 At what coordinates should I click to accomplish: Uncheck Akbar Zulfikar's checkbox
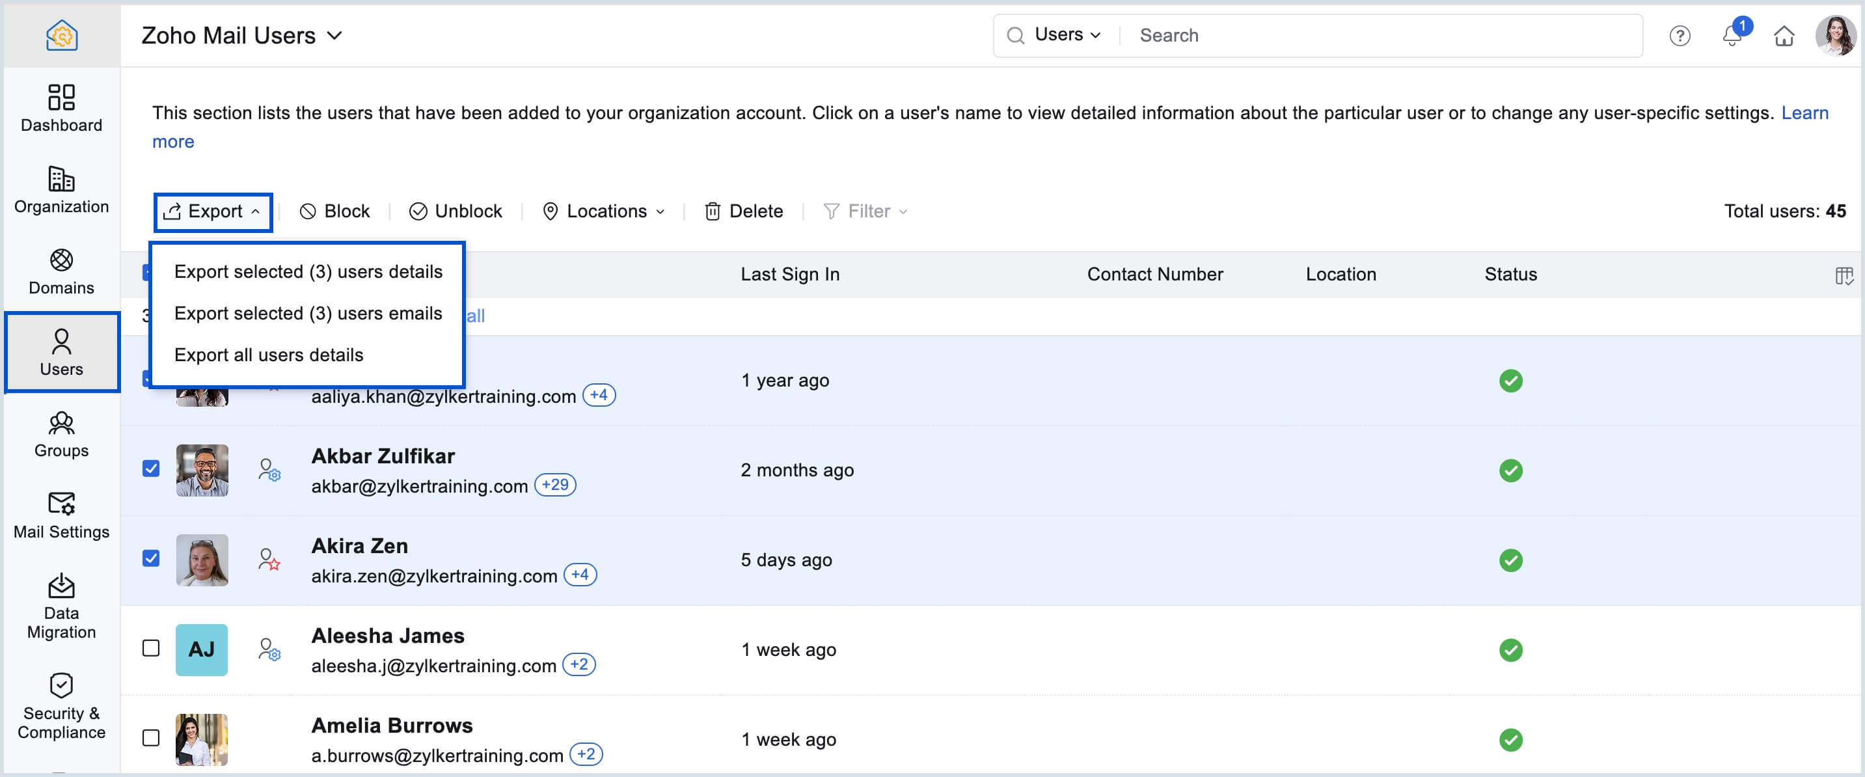coord(150,469)
